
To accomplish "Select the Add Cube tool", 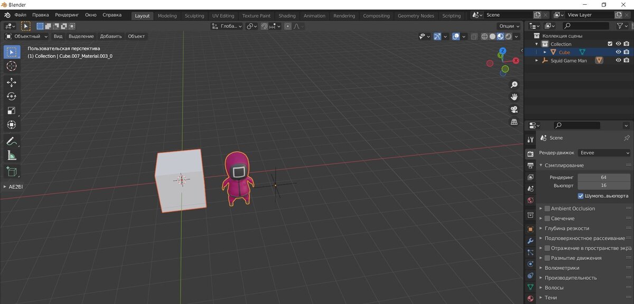I will pos(12,172).
